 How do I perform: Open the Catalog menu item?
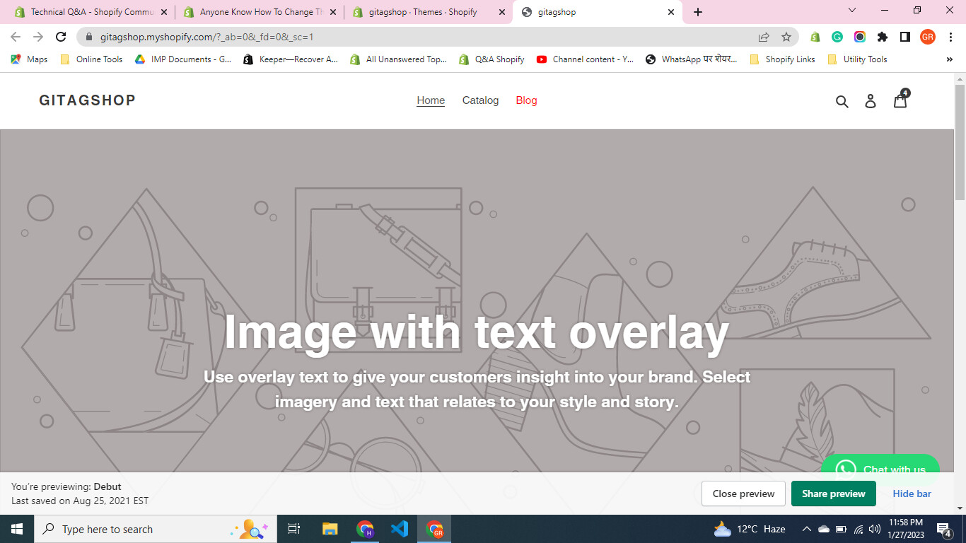click(x=480, y=100)
